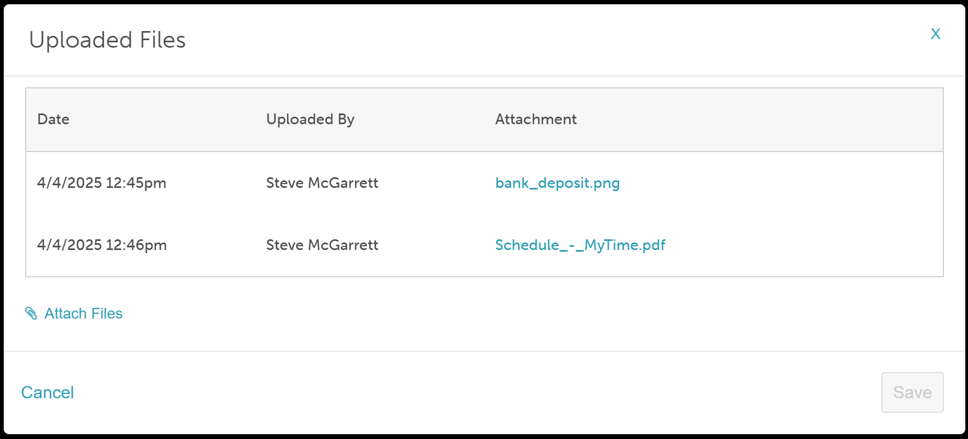This screenshot has width=968, height=439.
Task: Click Steve McGarrett in the bank_deposit.png row
Action: click(x=322, y=183)
